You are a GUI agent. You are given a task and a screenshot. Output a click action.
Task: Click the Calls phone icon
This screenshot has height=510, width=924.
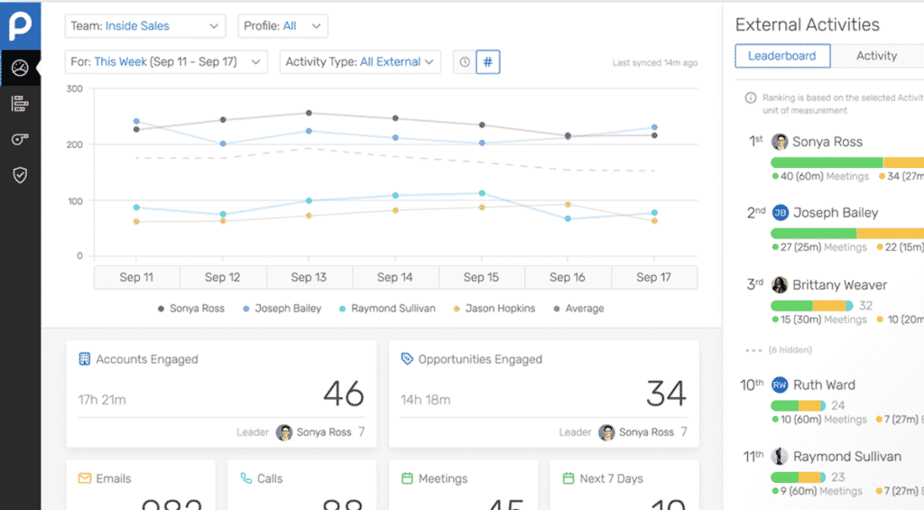[246, 478]
